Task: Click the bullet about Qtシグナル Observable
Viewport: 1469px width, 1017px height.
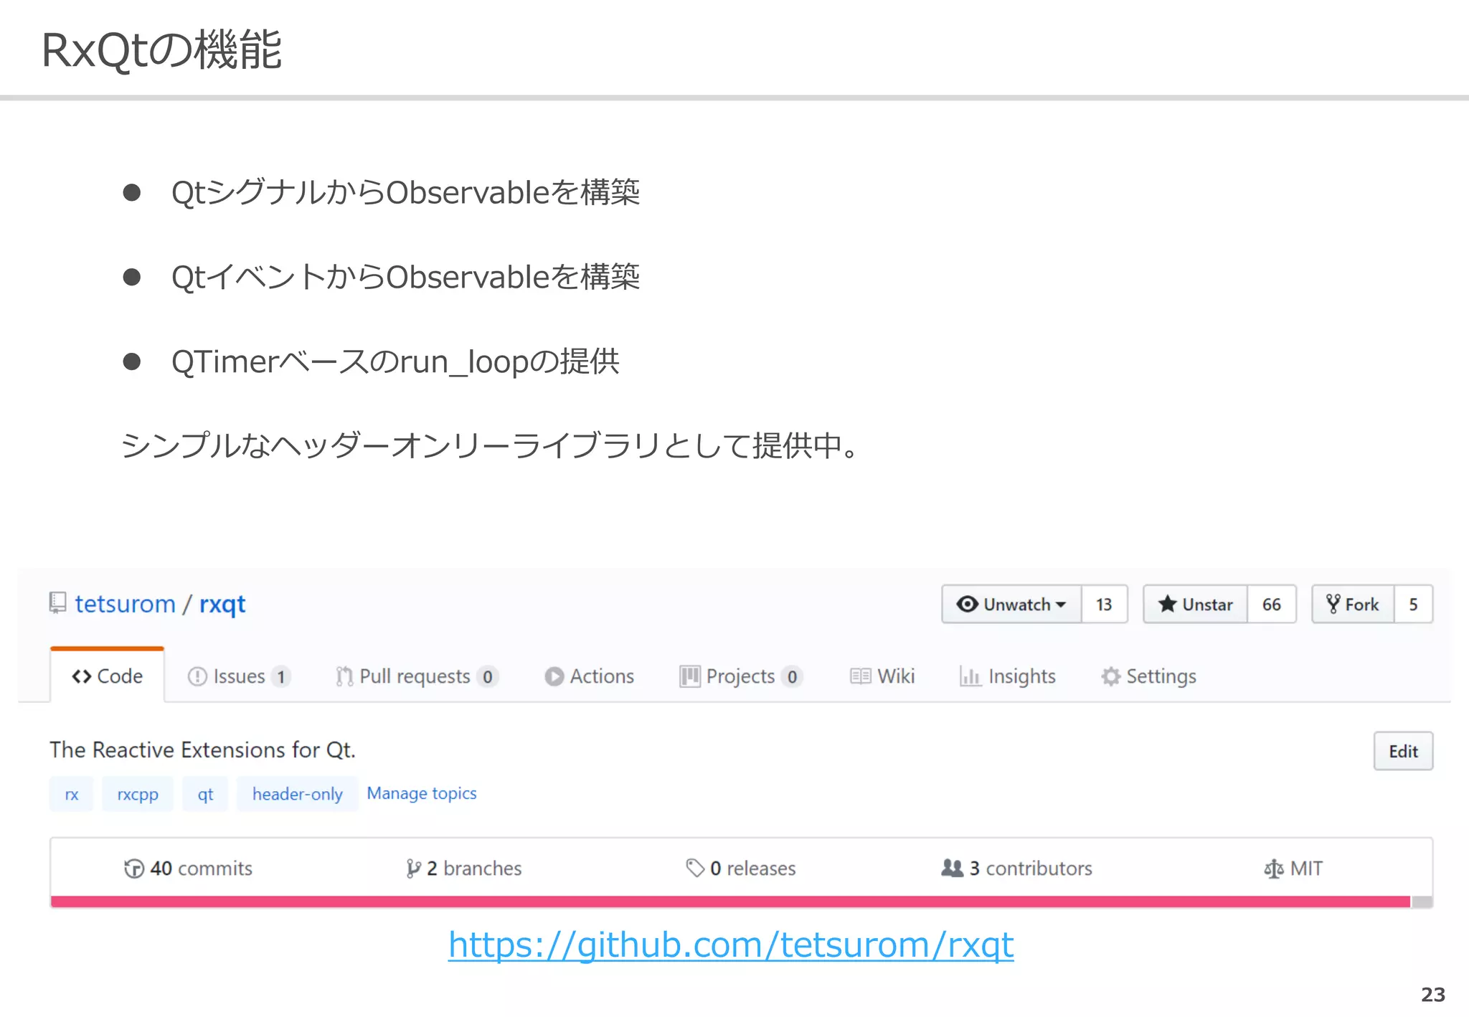Action: [x=405, y=192]
